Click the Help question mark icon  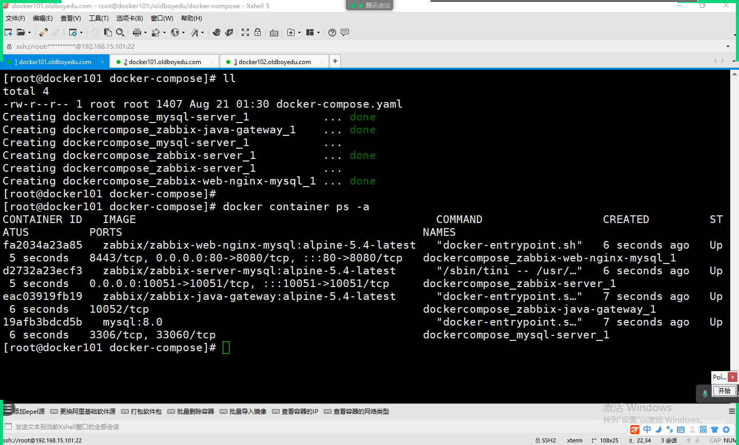click(332, 32)
